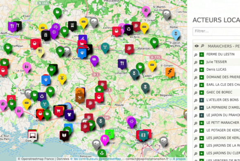Screen dimensions: 240x161
Task: Select the laptop marker near Damgan
Action: click(33, 135)
